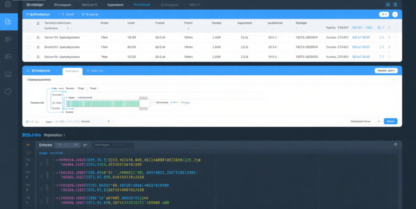The image size is (416, 209).
Task: Select the monitor icon in the left sidebar
Action: [8, 74]
